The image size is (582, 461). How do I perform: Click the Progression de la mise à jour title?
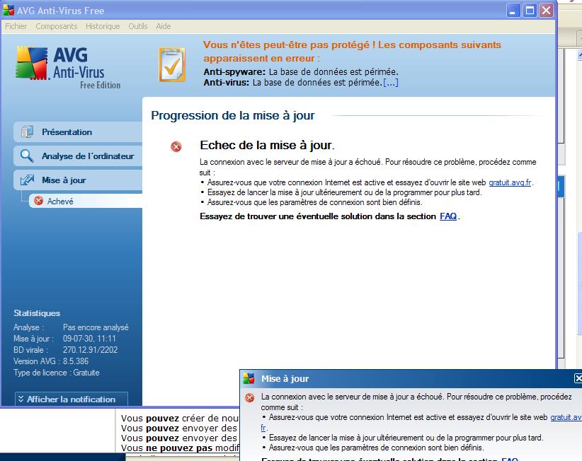233,116
